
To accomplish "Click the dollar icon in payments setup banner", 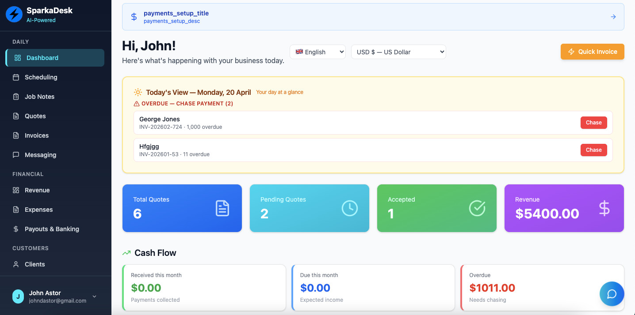I will (x=134, y=17).
